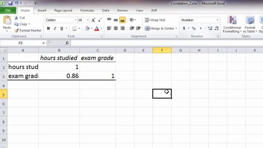This screenshot has height=148, width=263.
Task: Switch to the Insert tab
Action: tap(42, 10)
